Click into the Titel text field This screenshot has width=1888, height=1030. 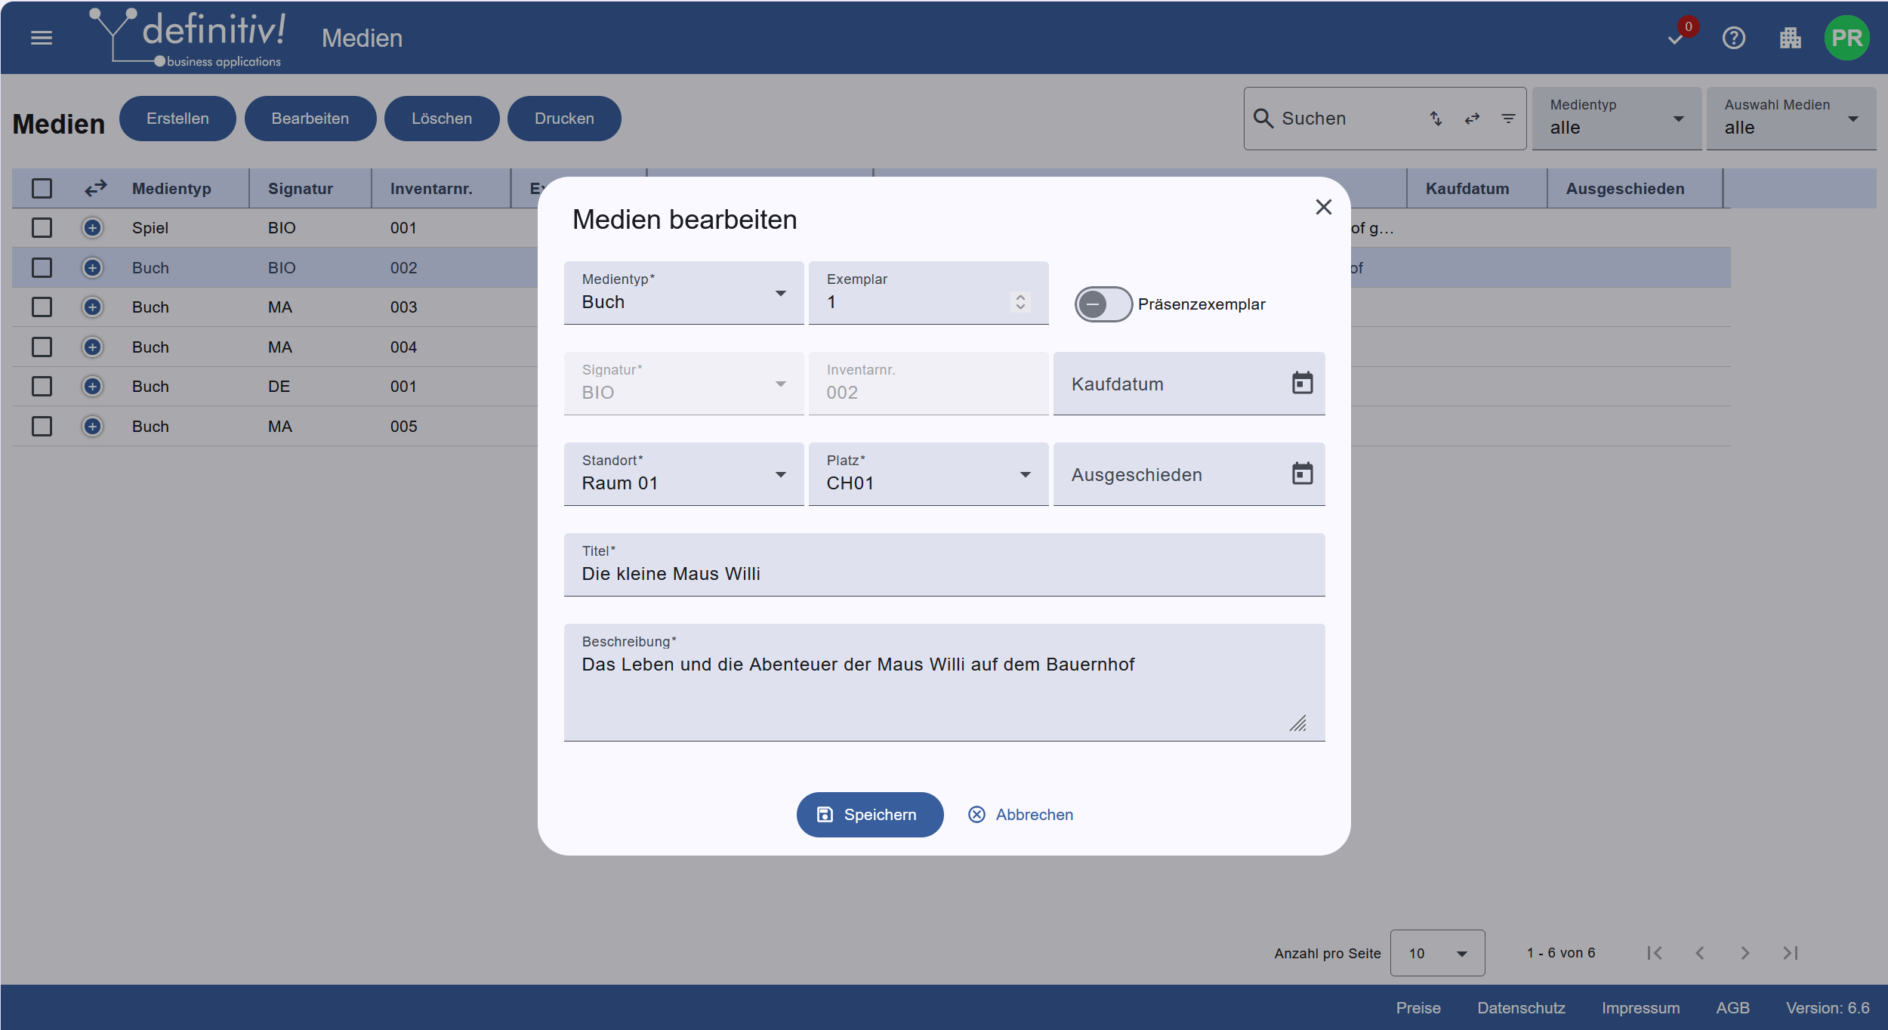944,565
